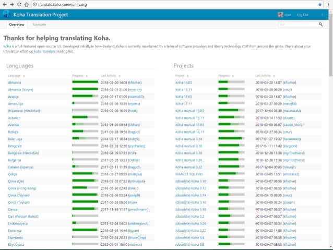Bookmark page with the star icon

click(320, 5)
